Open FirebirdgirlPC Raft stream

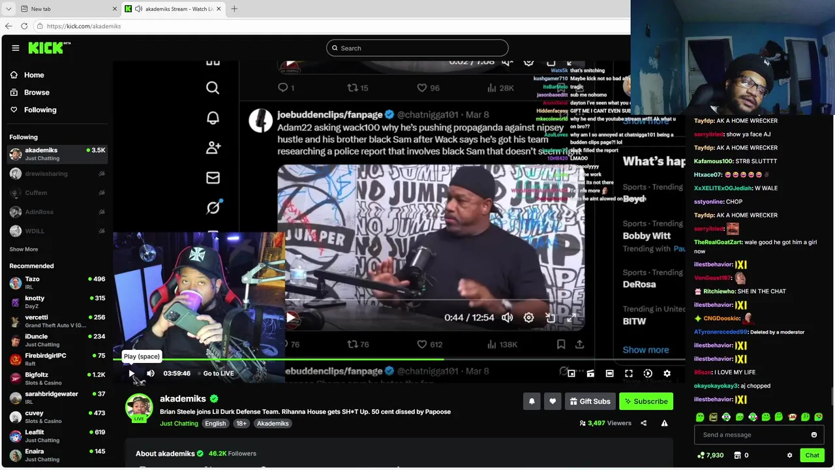[57, 359]
